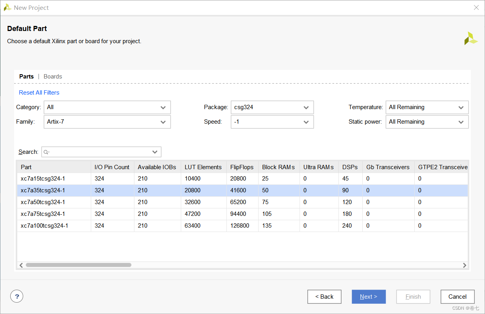Sort by LUT Elements column header
485x314 pixels.
(204, 167)
